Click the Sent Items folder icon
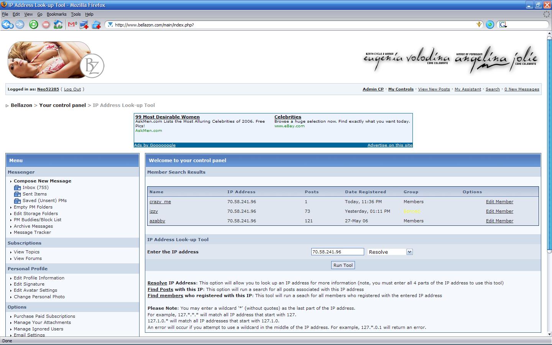 (18, 194)
